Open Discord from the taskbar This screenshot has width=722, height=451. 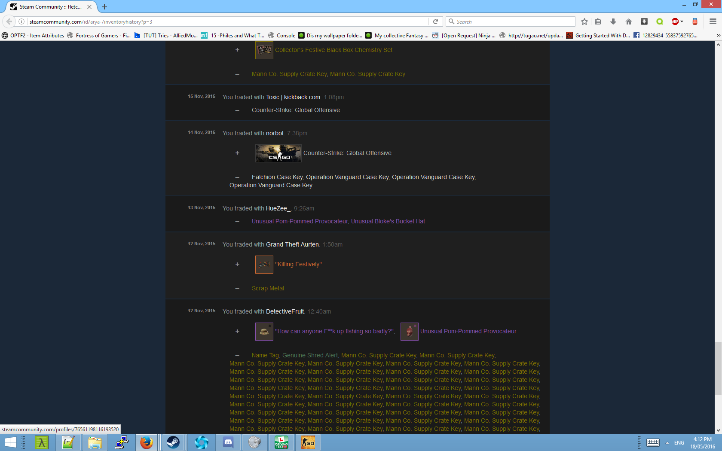point(228,442)
